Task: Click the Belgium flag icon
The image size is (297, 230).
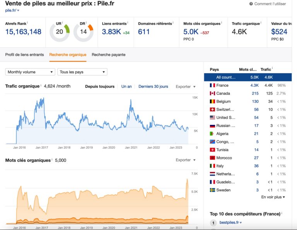Action: 212,101
